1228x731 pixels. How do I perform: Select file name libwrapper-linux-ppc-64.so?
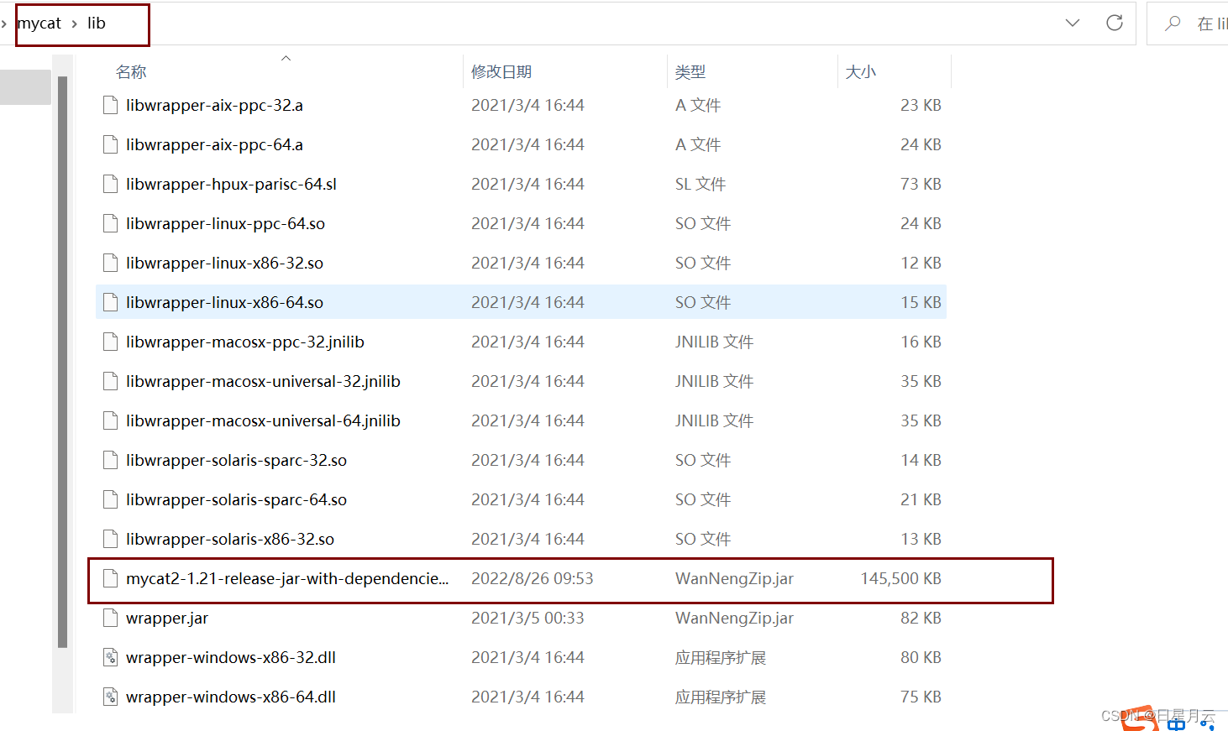coord(225,223)
